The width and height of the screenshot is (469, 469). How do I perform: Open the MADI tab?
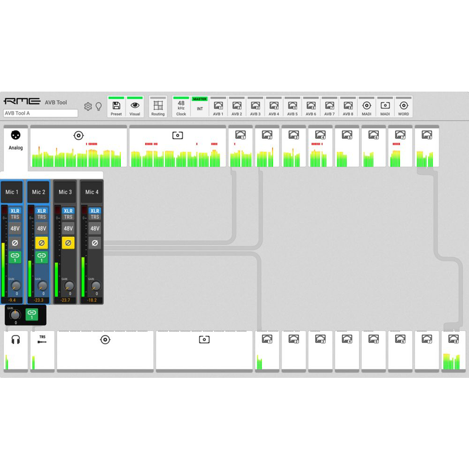(x=366, y=106)
